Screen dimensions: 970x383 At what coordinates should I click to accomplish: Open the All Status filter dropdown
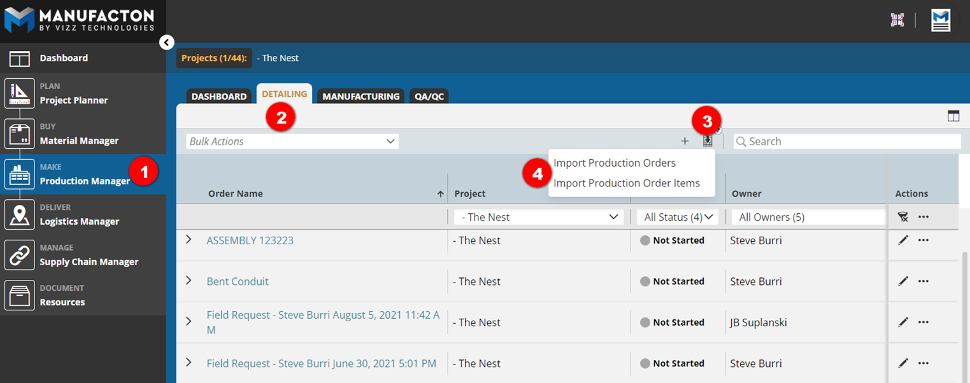(678, 217)
